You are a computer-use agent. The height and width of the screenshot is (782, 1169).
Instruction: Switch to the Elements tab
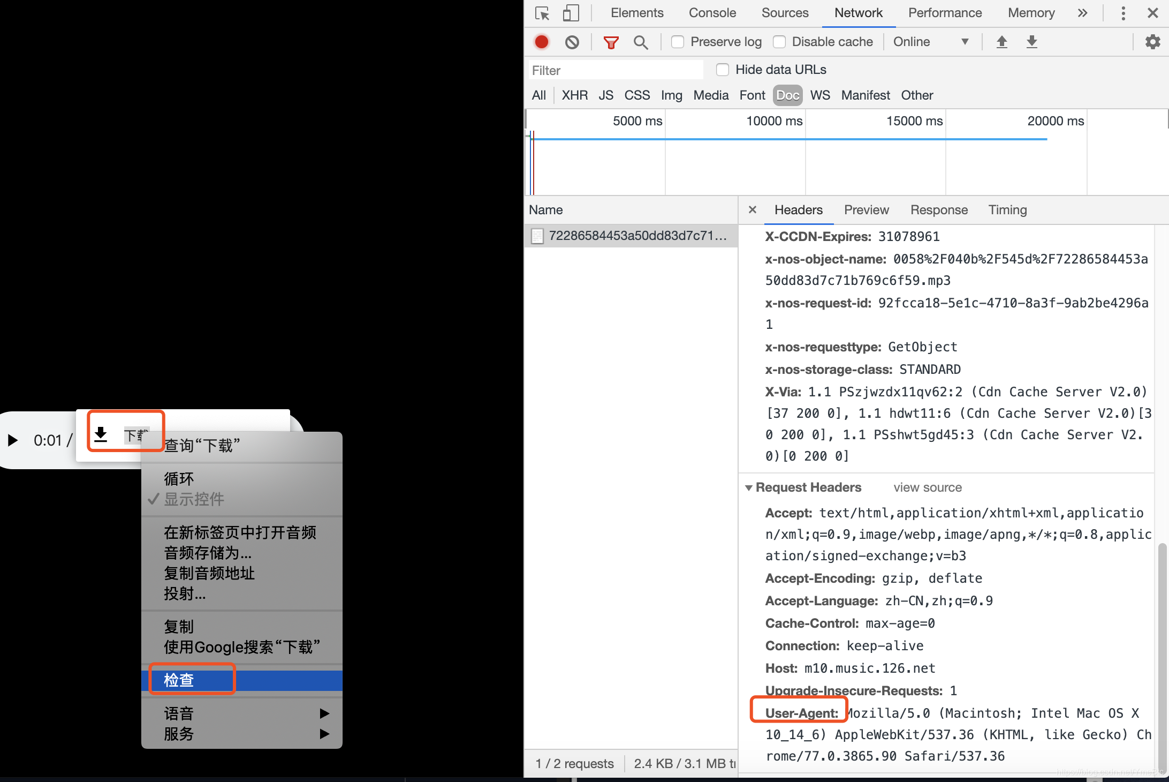636,13
